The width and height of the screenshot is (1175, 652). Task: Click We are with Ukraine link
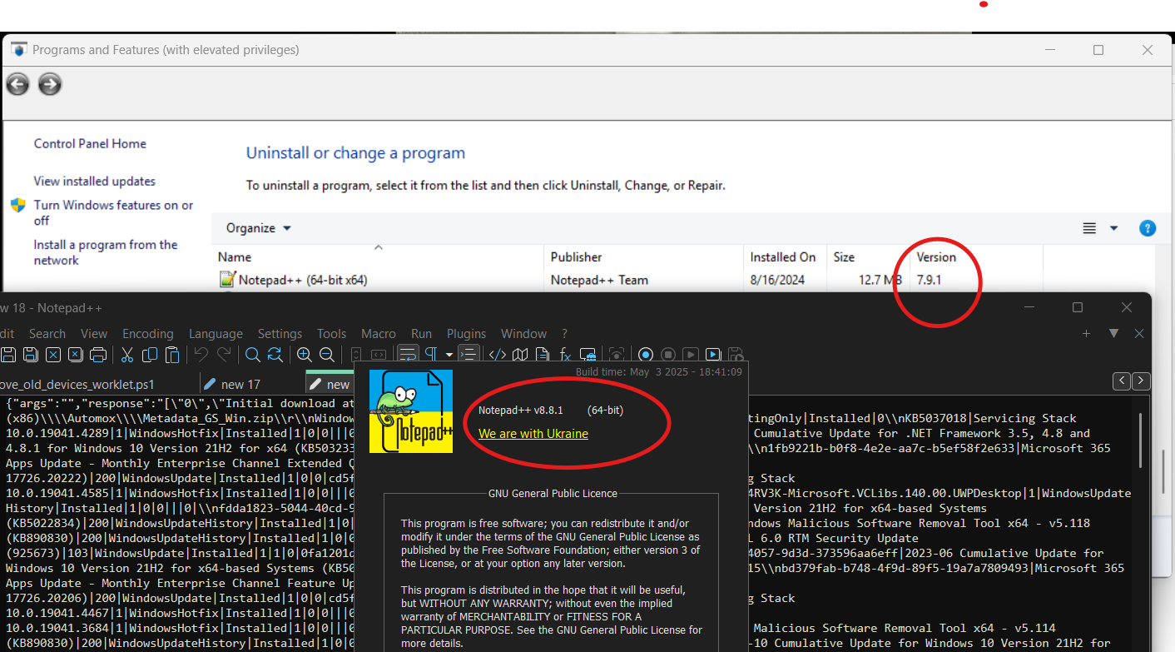(533, 434)
